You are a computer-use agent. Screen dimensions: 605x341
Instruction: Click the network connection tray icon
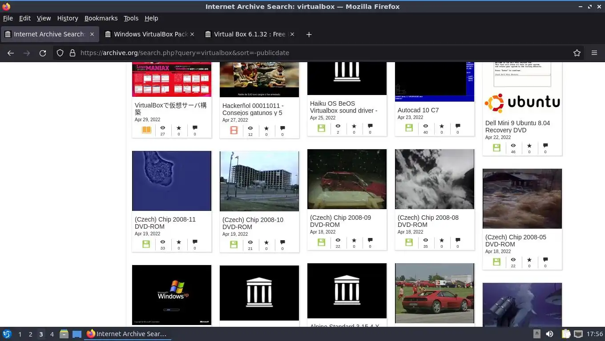(578, 334)
